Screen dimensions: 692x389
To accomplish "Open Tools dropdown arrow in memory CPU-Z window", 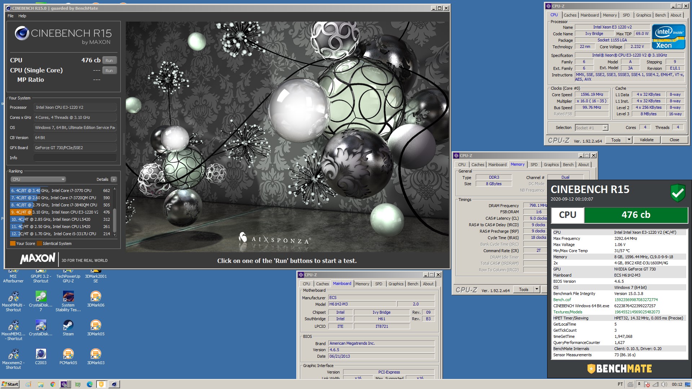I will click(537, 289).
